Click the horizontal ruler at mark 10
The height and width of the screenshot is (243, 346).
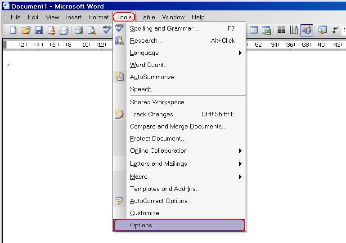85,45
